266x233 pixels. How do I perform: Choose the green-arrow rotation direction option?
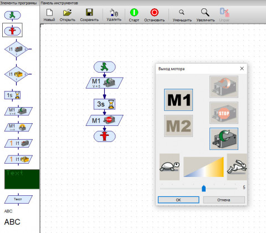point(224,139)
